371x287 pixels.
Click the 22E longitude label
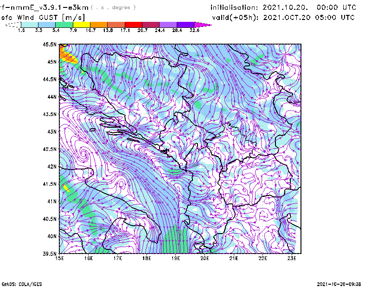tap(262, 258)
